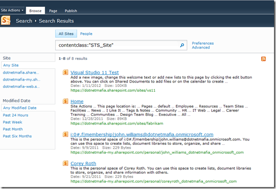Screen dimensions: 276x189
Task: Open the Corey Roth result title
Action: [x=83, y=163]
